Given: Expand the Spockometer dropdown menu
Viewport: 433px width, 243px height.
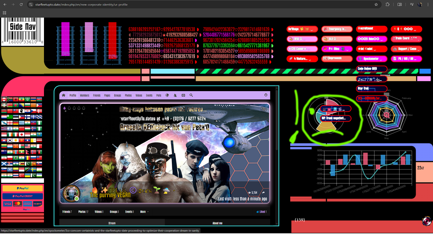Looking at the screenshot, I should point(371,59).
